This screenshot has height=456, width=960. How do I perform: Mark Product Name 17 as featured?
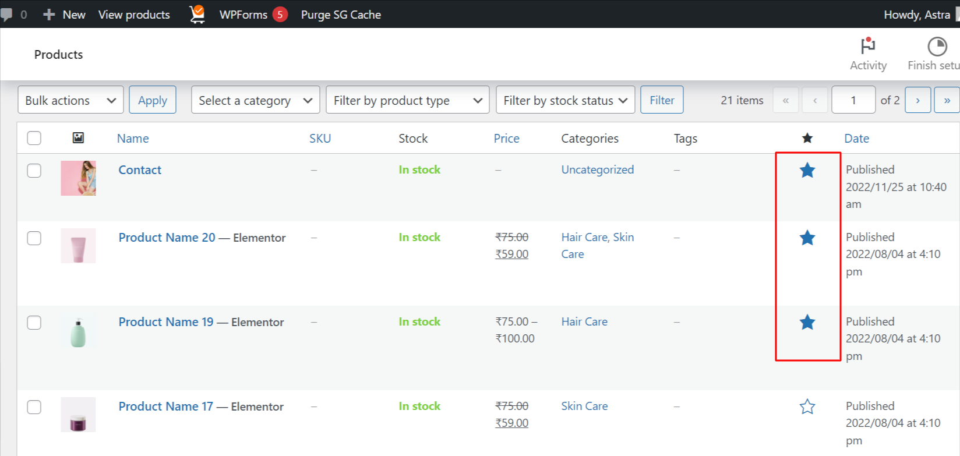pos(807,406)
